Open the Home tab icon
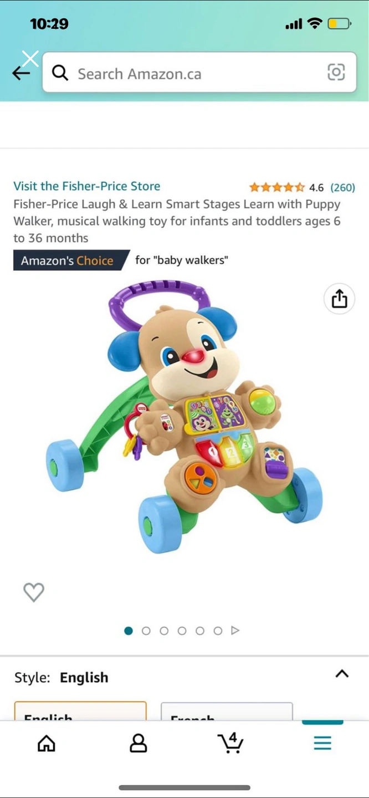This screenshot has width=369, height=798. 47,743
